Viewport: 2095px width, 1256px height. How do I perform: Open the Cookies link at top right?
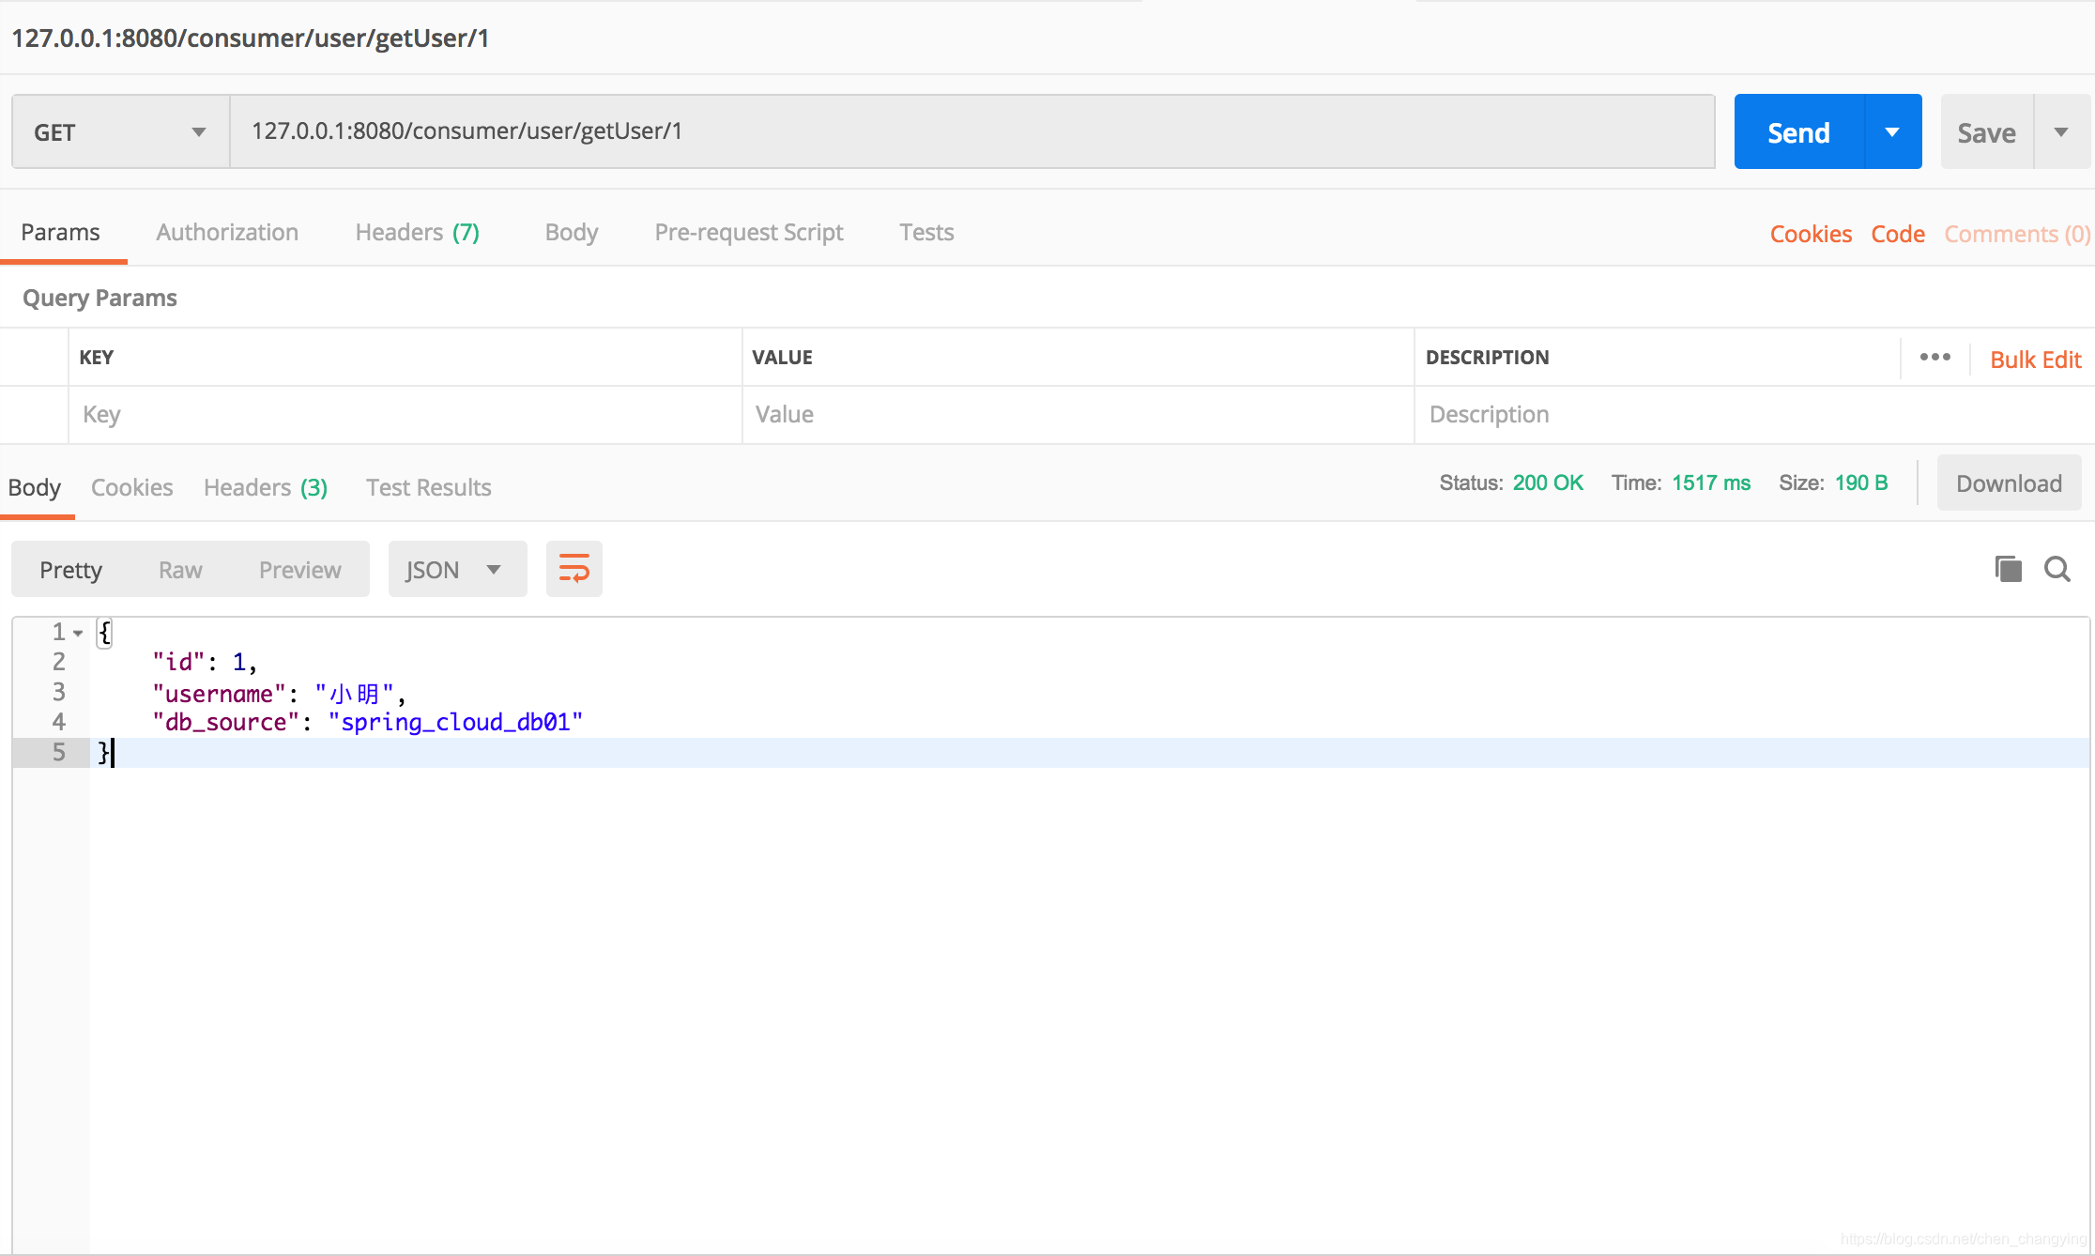point(1811,234)
